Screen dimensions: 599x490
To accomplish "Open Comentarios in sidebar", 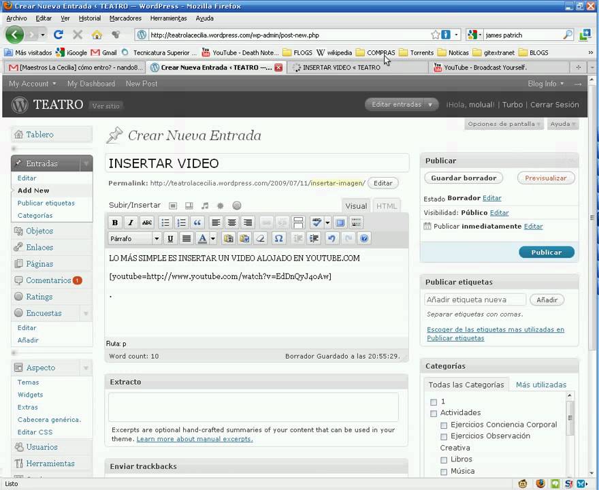I will (48, 280).
